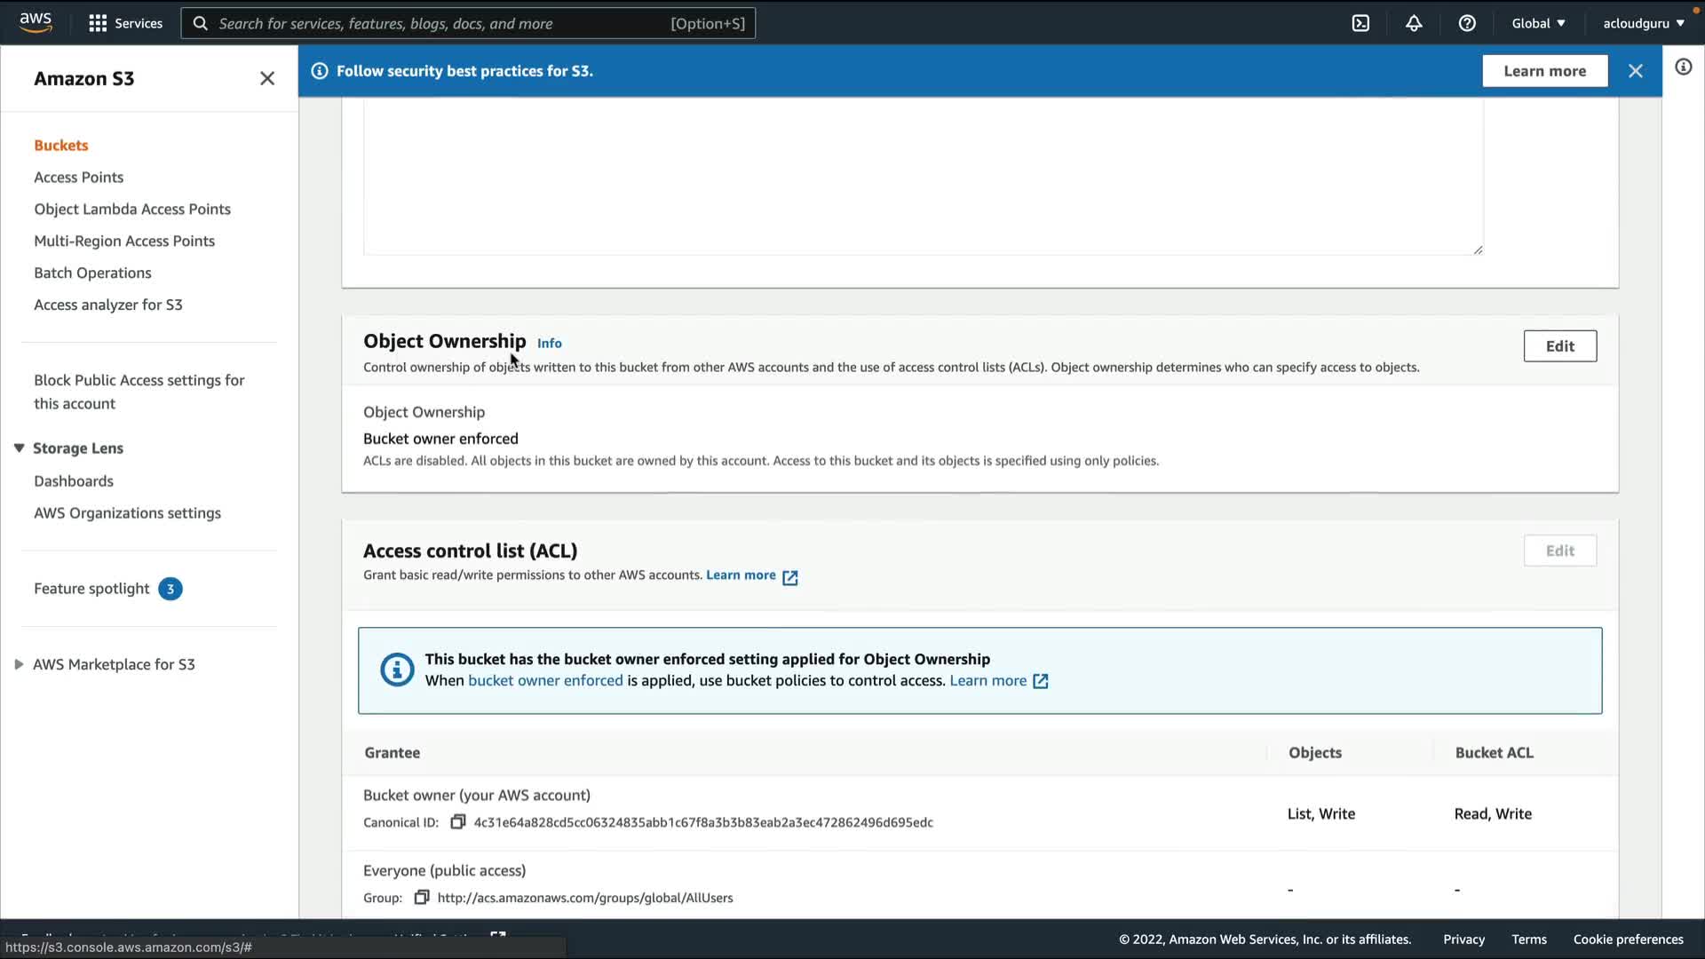The image size is (1705, 959).
Task: Close the Amazon S3 side navigation
Action: point(266,78)
